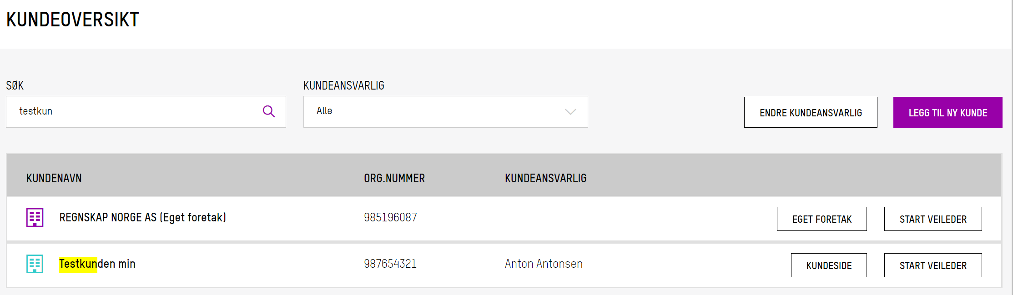Open the Kundeansvarlig combo box showing Alle
This screenshot has width=1013, height=295.
tap(445, 112)
